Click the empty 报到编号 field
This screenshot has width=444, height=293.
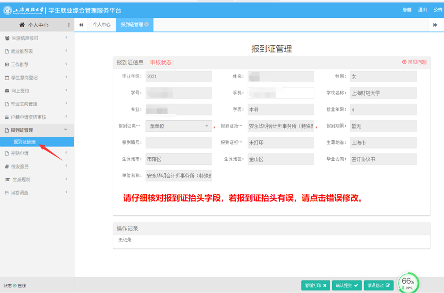coord(179,143)
